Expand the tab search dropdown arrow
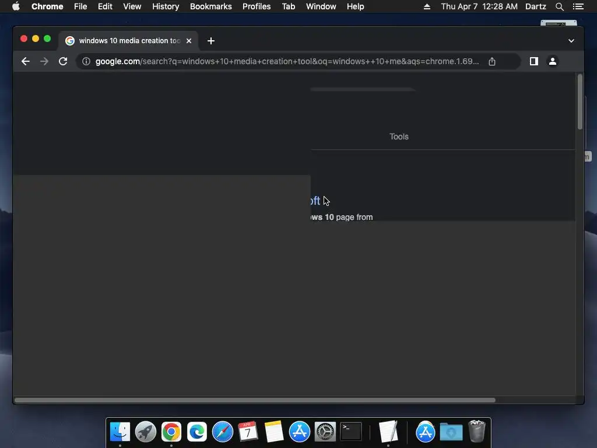The height and width of the screenshot is (448, 597). (571, 41)
